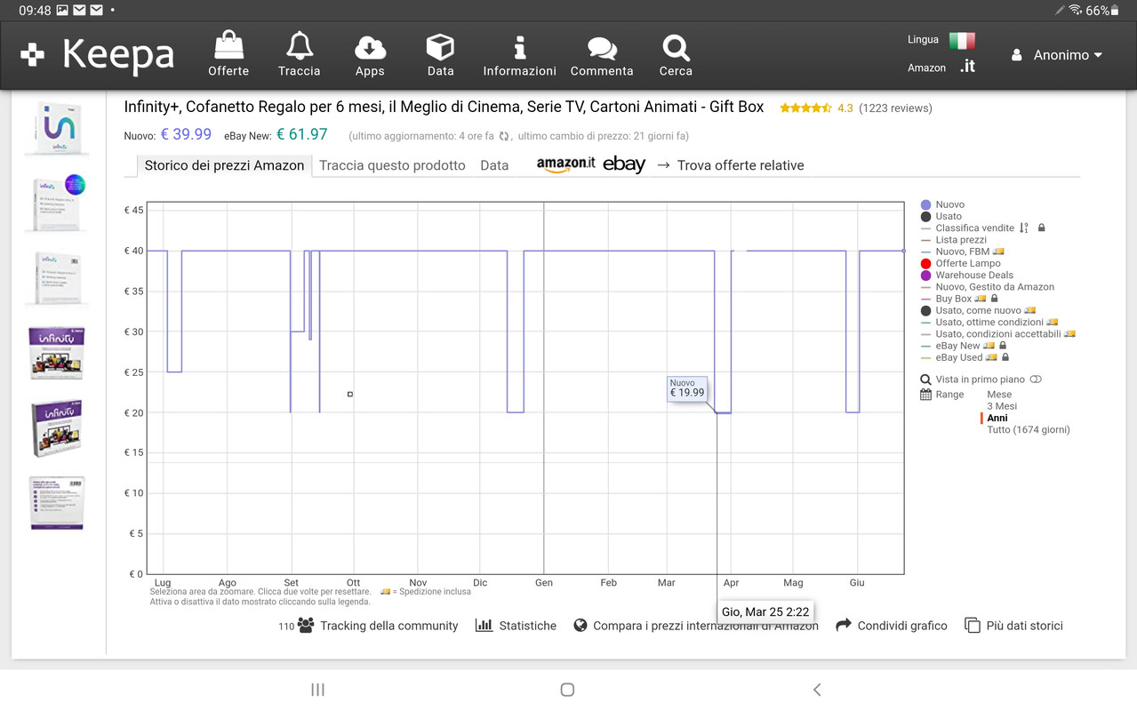The image size is (1137, 711).
Task: Toggle Warehouse Deals legend entry
Action: pos(966,275)
